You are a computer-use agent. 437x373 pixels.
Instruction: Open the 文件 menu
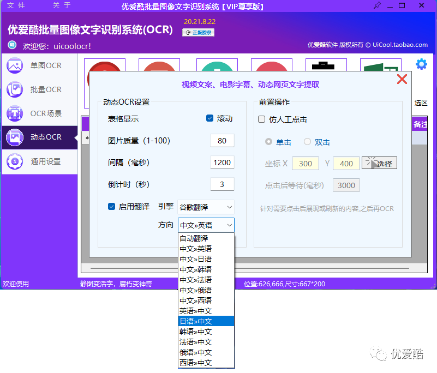15,6
